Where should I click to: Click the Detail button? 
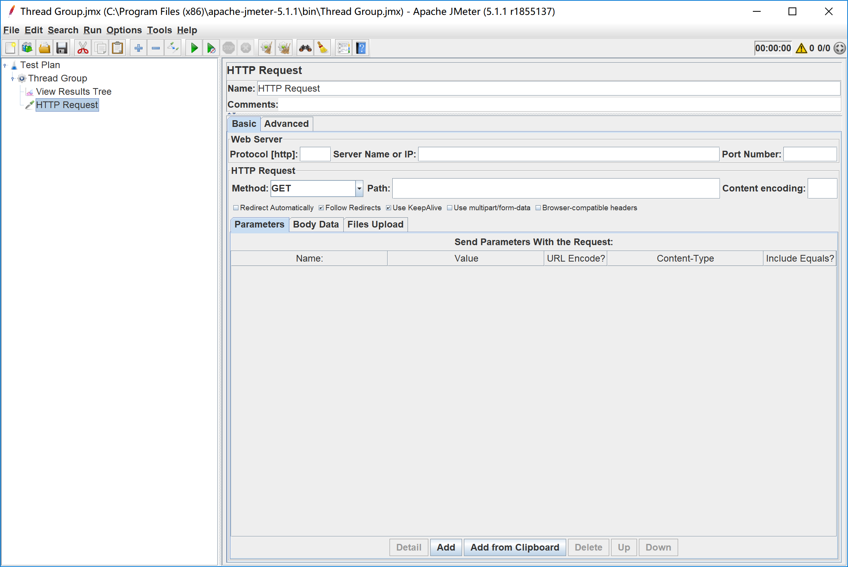click(409, 547)
